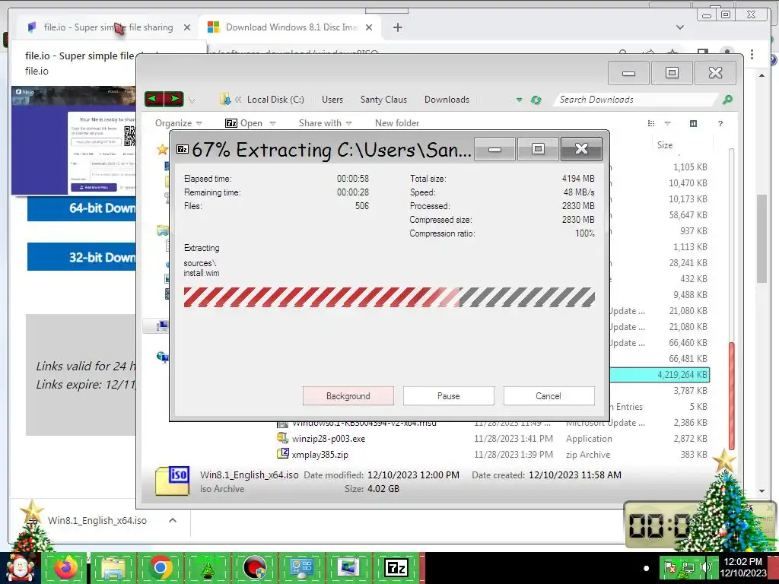The width and height of the screenshot is (779, 584).
Task: Switch to file.io browser tab
Action: click(x=108, y=27)
